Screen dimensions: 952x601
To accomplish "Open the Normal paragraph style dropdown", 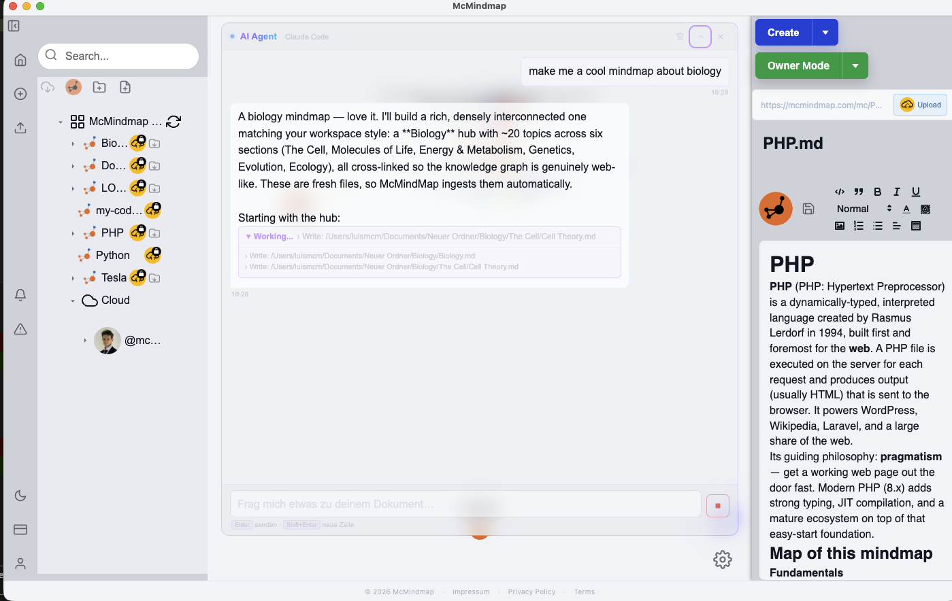I will (x=864, y=209).
